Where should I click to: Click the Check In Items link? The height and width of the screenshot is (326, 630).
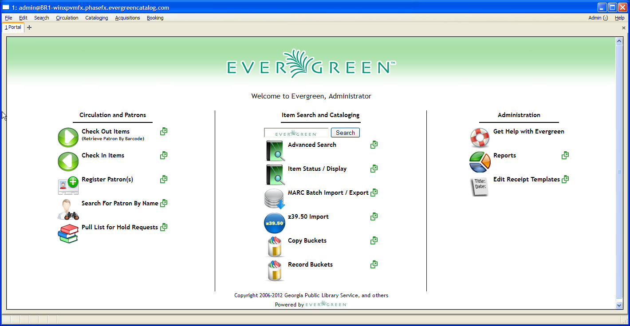click(x=103, y=155)
